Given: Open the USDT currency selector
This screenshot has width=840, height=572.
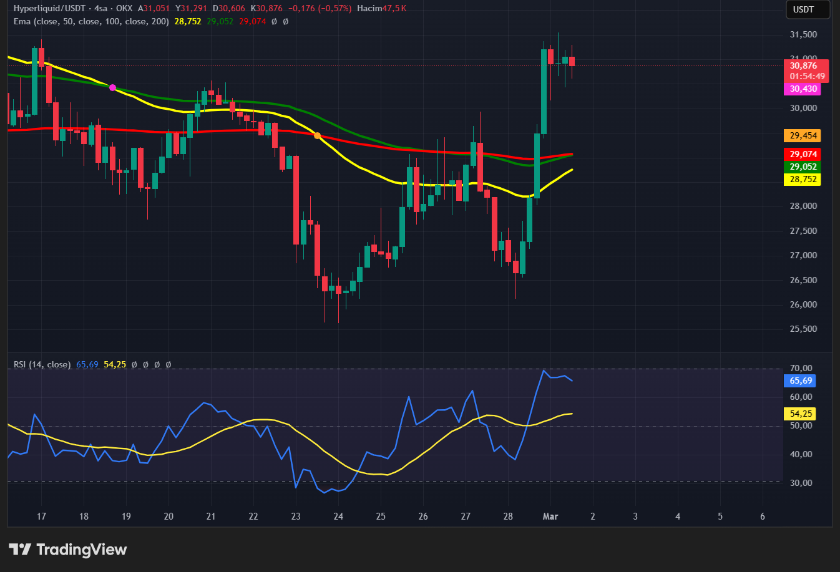Looking at the screenshot, I should [807, 9].
